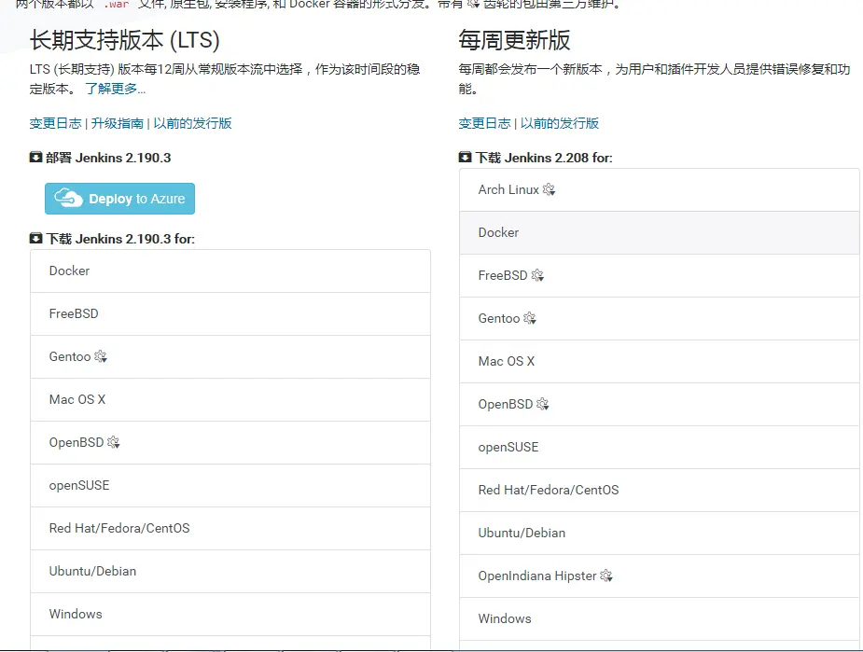863x652 pixels.
Task: Select Docker in the LTS download list
Action: (x=230, y=271)
